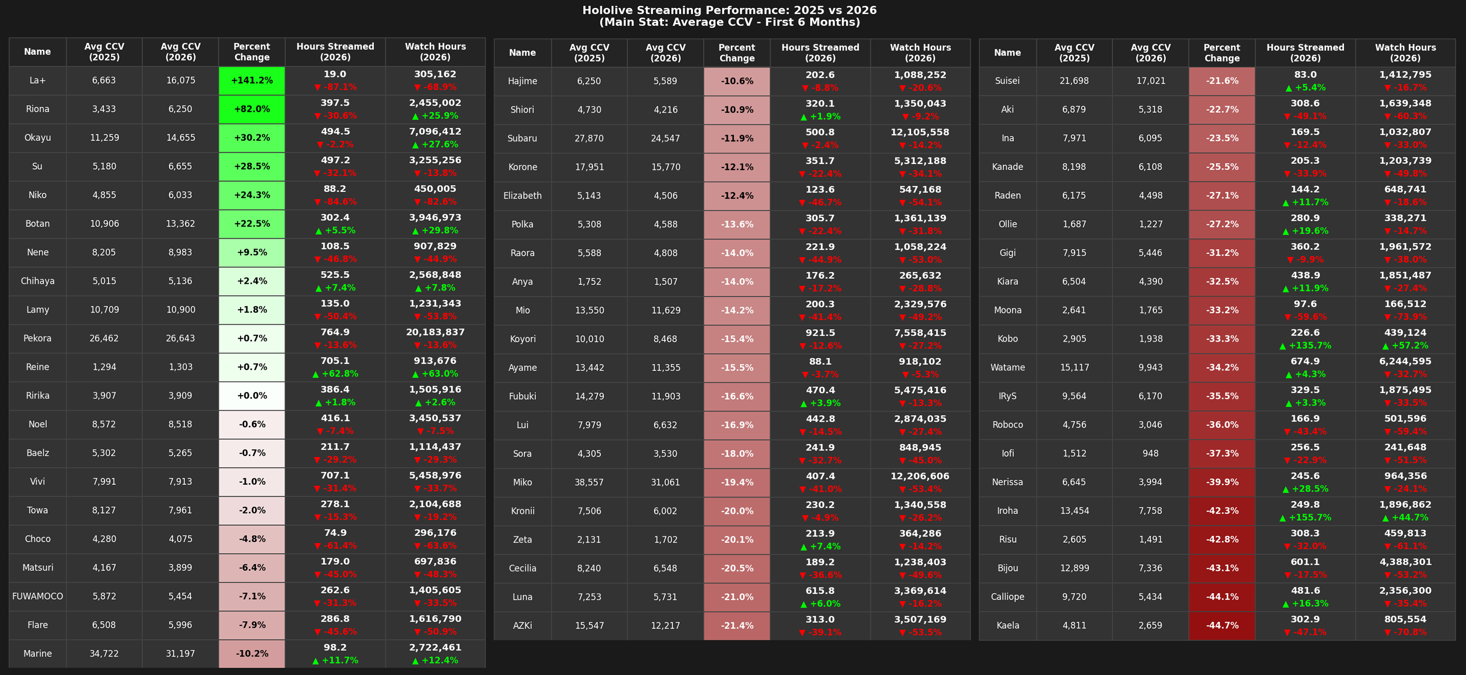Click Flare's 2025 Avg CCV "6,508"
1466x675 pixels.
pyautogui.click(x=104, y=625)
